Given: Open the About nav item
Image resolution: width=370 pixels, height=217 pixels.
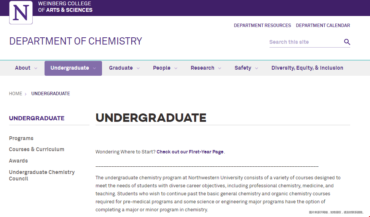Looking at the screenshot, I should [x=23, y=68].
